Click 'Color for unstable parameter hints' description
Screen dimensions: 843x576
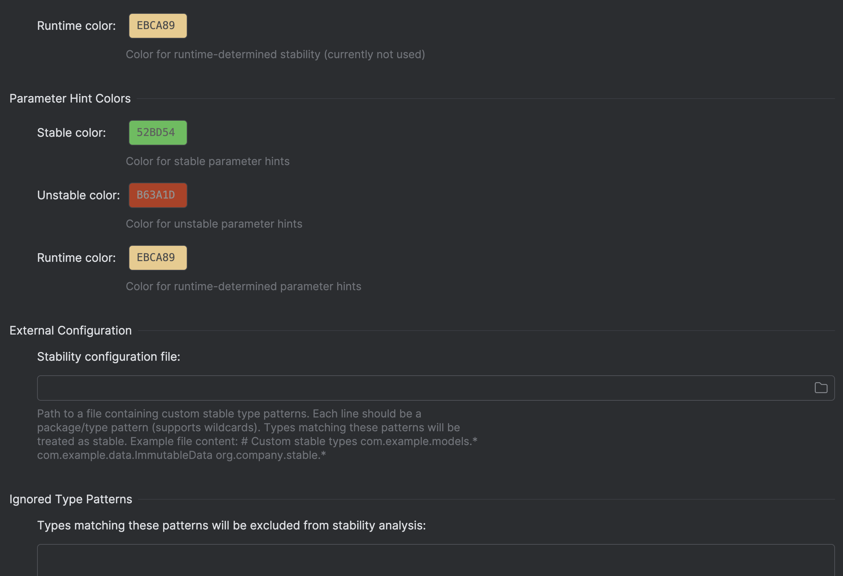(214, 224)
